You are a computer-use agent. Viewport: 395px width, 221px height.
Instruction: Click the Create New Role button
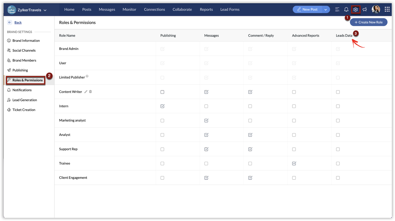[x=369, y=22]
